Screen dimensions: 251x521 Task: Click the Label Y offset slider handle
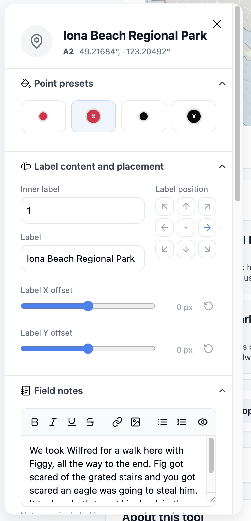(88, 349)
